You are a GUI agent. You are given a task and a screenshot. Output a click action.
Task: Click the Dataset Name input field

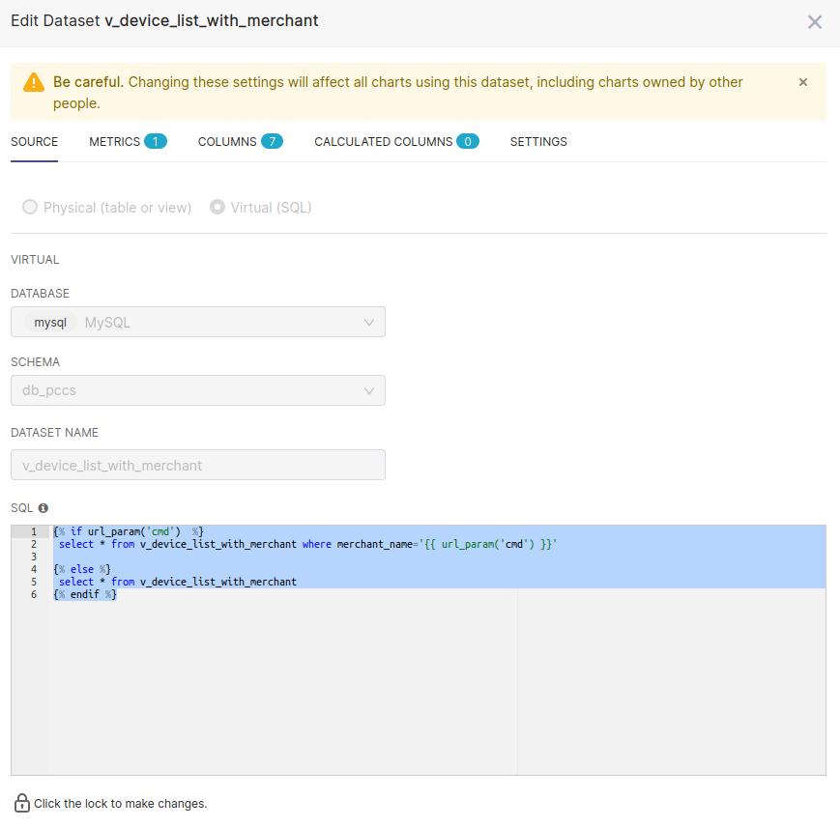pyautogui.click(x=198, y=465)
